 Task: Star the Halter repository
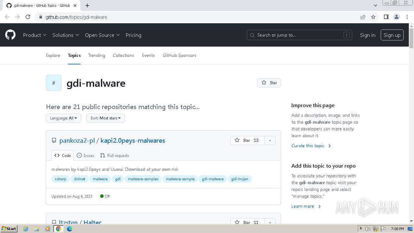(247, 222)
